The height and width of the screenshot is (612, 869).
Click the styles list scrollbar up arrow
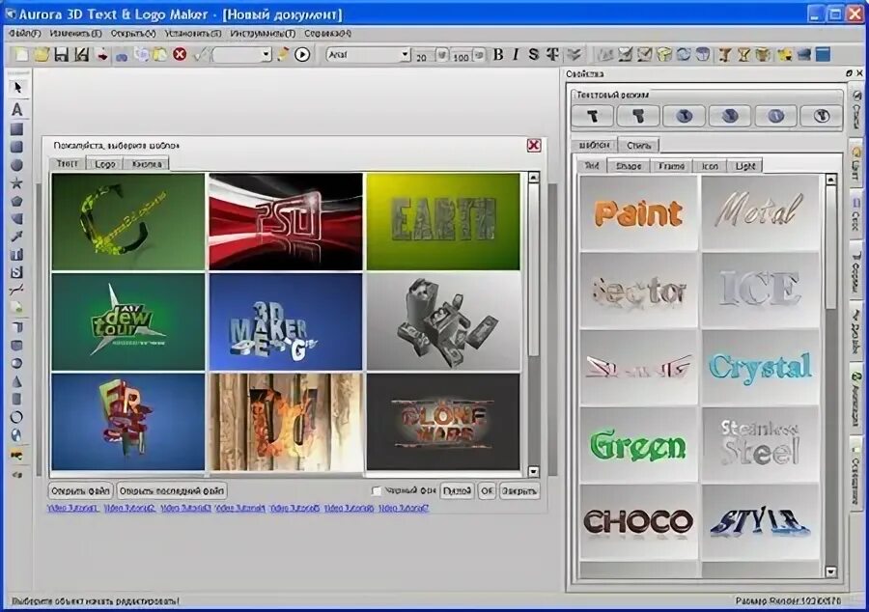pyautogui.click(x=830, y=180)
